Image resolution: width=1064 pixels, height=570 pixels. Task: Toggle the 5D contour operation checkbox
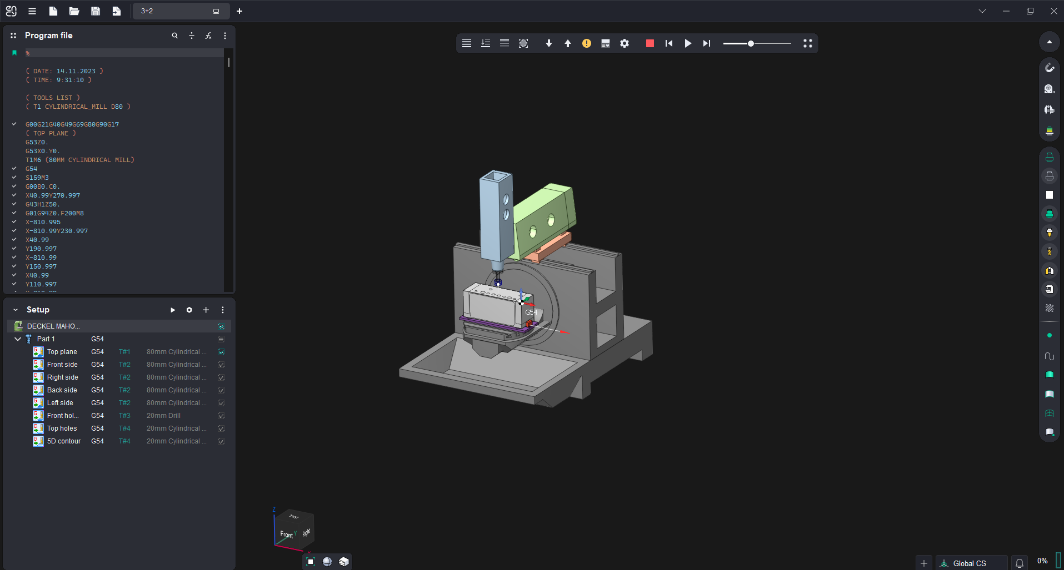coord(221,441)
